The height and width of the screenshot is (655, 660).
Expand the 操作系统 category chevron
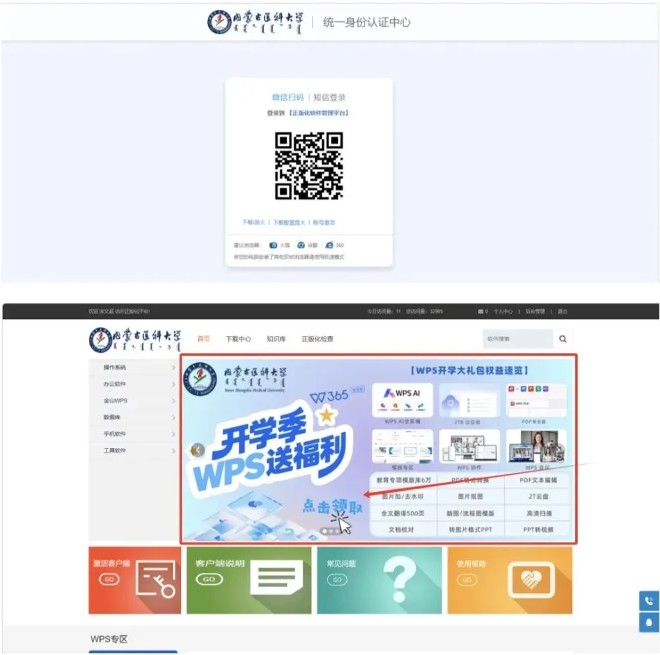pyautogui.click(x=173, y=367)
